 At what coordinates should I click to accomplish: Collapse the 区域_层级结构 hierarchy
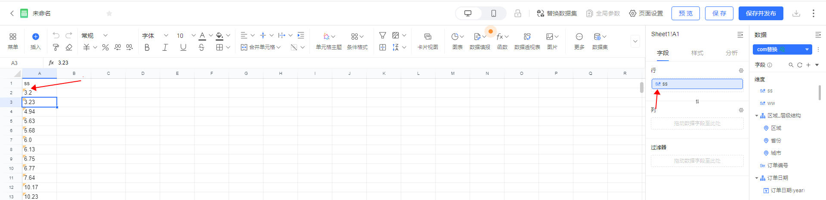757,116
